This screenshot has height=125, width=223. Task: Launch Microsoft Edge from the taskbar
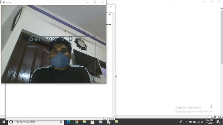pos(68,122)
